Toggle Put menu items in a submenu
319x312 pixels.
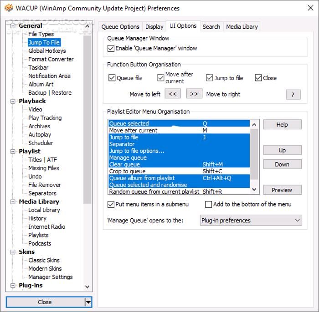[111, 204]
